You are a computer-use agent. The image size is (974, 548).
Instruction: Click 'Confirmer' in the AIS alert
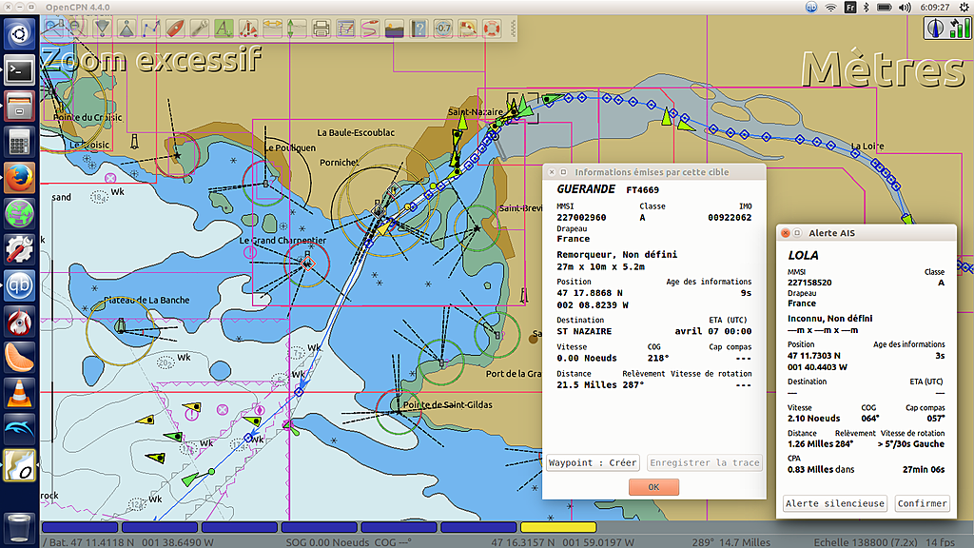tap(923, 503)
